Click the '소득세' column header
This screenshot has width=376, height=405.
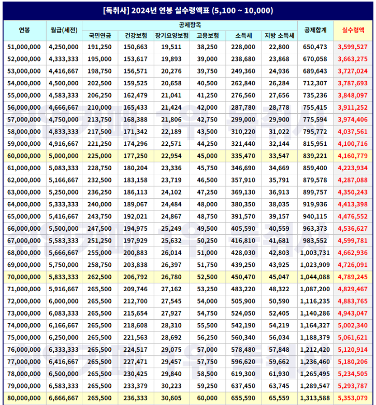tap(243, 36)
